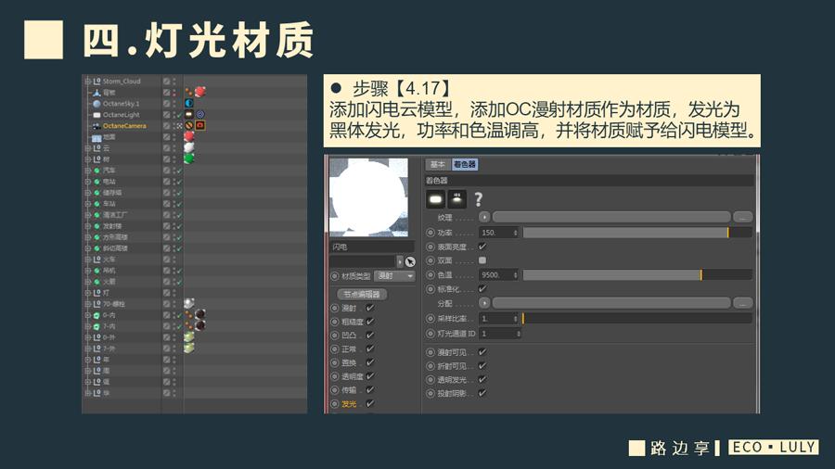Select the OctaneCamera row in object tree

pos(195,126)
